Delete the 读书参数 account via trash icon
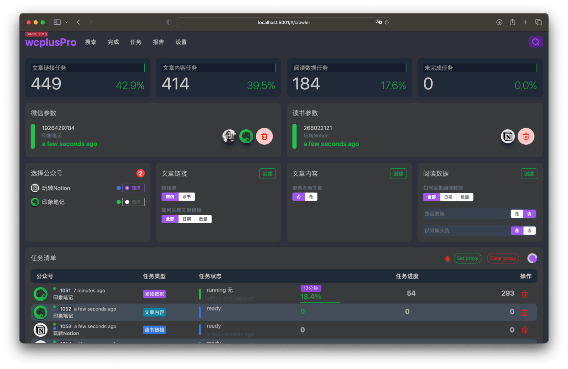The height and width of the screenshot is (369, 568). pyautogui.click(x=526, y=136)
